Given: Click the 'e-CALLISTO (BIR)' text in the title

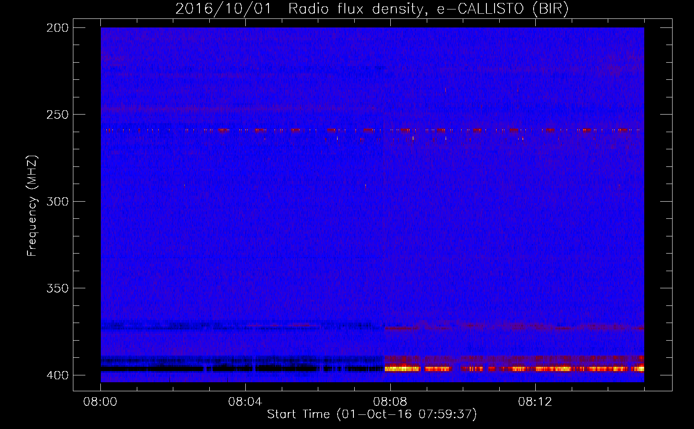Looking at the screenshot, I should 503,9.
